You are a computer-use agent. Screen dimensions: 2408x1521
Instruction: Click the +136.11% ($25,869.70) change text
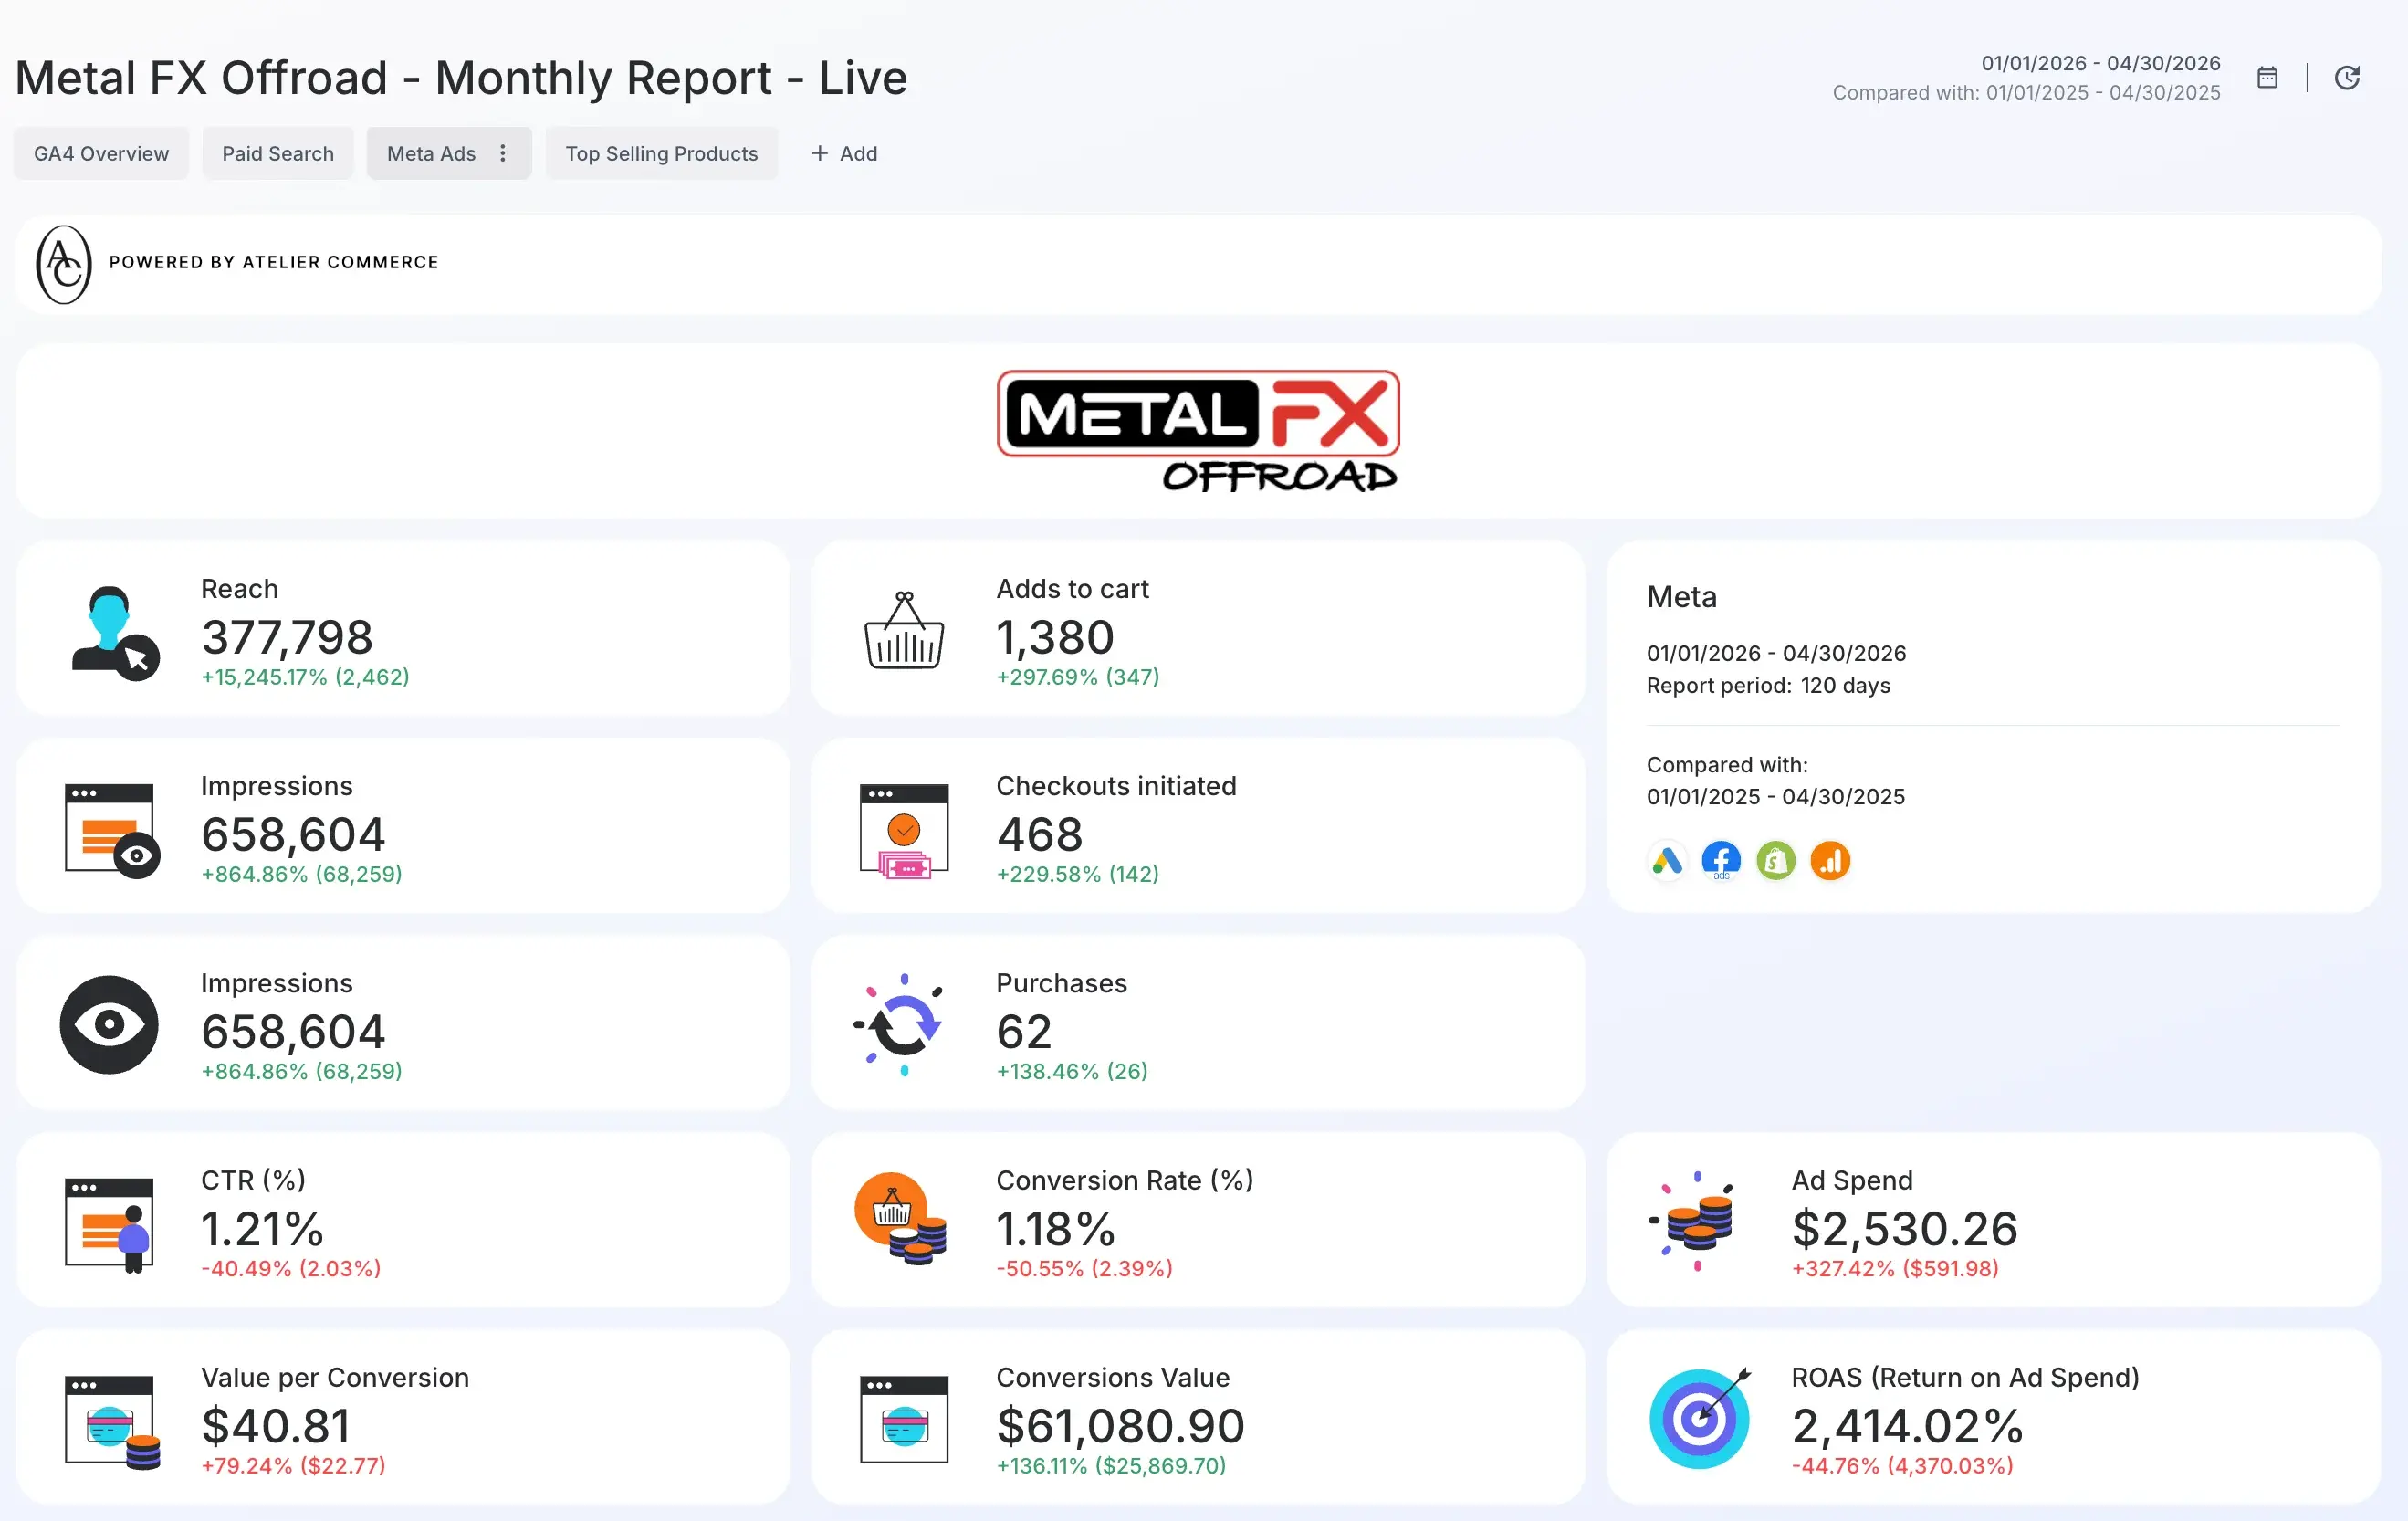[x=1111, y=1465]
